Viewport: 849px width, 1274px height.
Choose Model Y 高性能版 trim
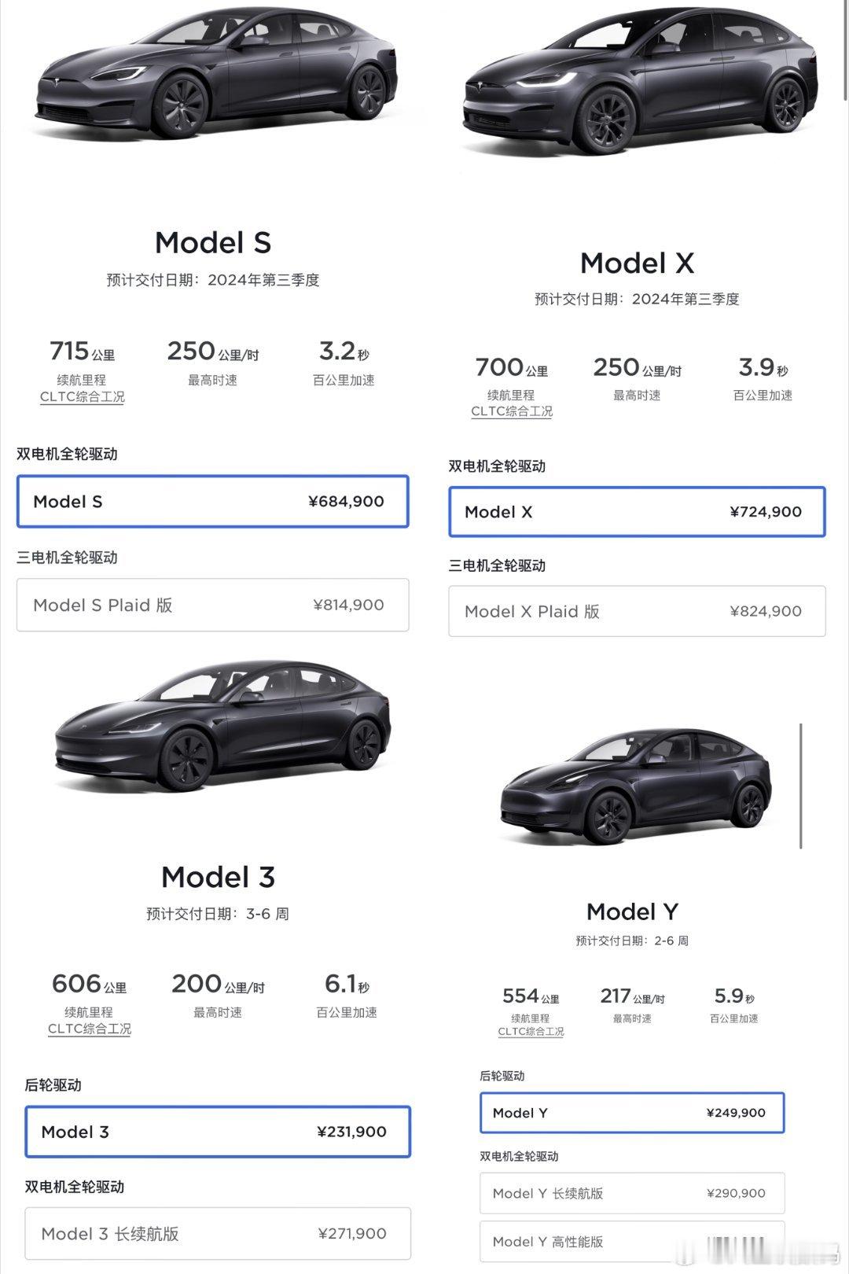click(632, 1241)
